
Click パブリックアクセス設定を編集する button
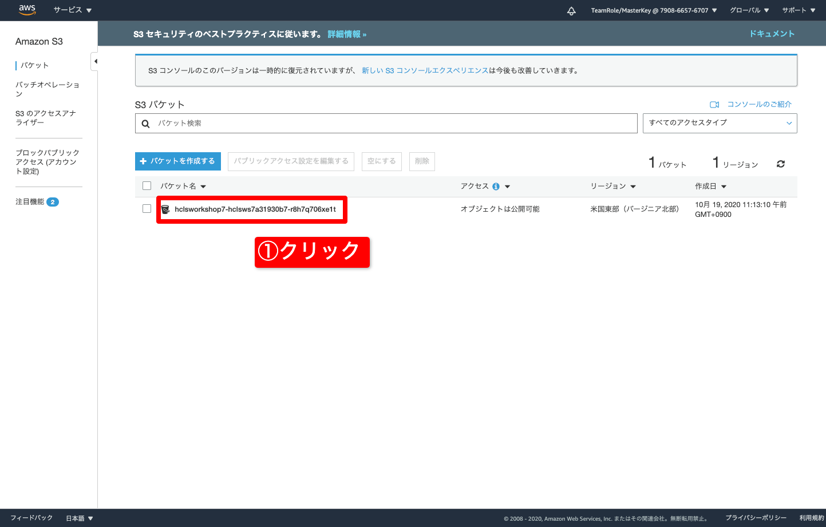[x=291, y=161]
